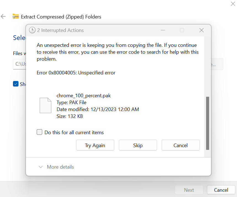Uncheck the show extracted files checkbox
The width and height of the screenshot is (237, 197).
coord(16,84)
